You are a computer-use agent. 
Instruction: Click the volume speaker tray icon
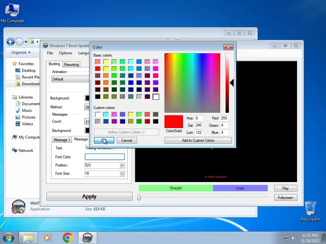point(294,238)
